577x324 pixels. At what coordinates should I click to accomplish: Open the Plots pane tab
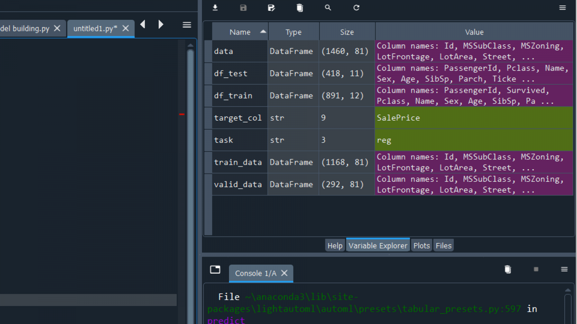pos(421,246)
